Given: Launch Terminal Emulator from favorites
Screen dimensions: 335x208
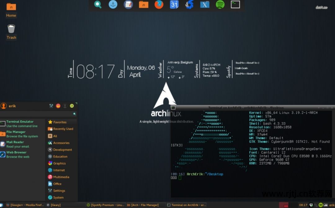Looking at the screenshot, I should pyautogui.click(x=22, y=124).
